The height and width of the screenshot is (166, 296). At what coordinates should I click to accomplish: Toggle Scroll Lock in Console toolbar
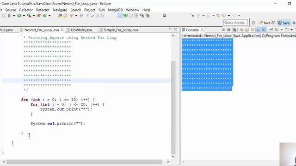click(247, 30)
